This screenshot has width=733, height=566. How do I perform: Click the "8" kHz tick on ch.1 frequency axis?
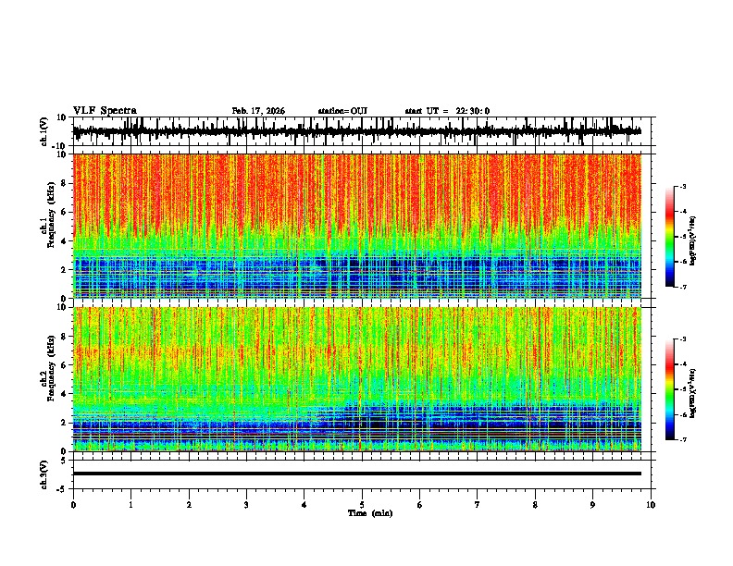pos(64,183)
